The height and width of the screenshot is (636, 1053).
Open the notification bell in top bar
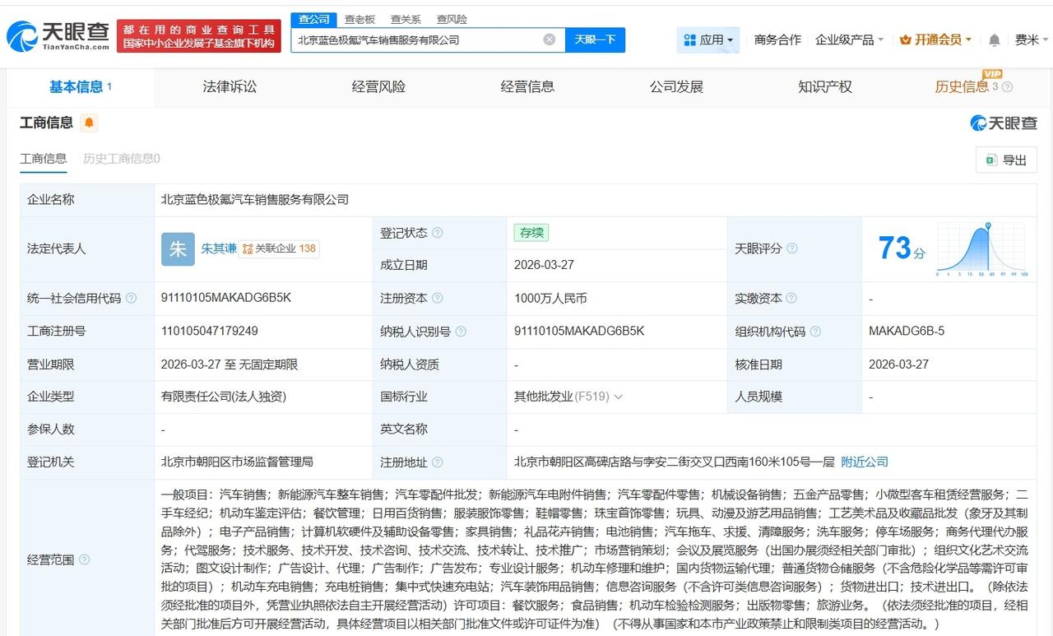click(x=993, y=39)
